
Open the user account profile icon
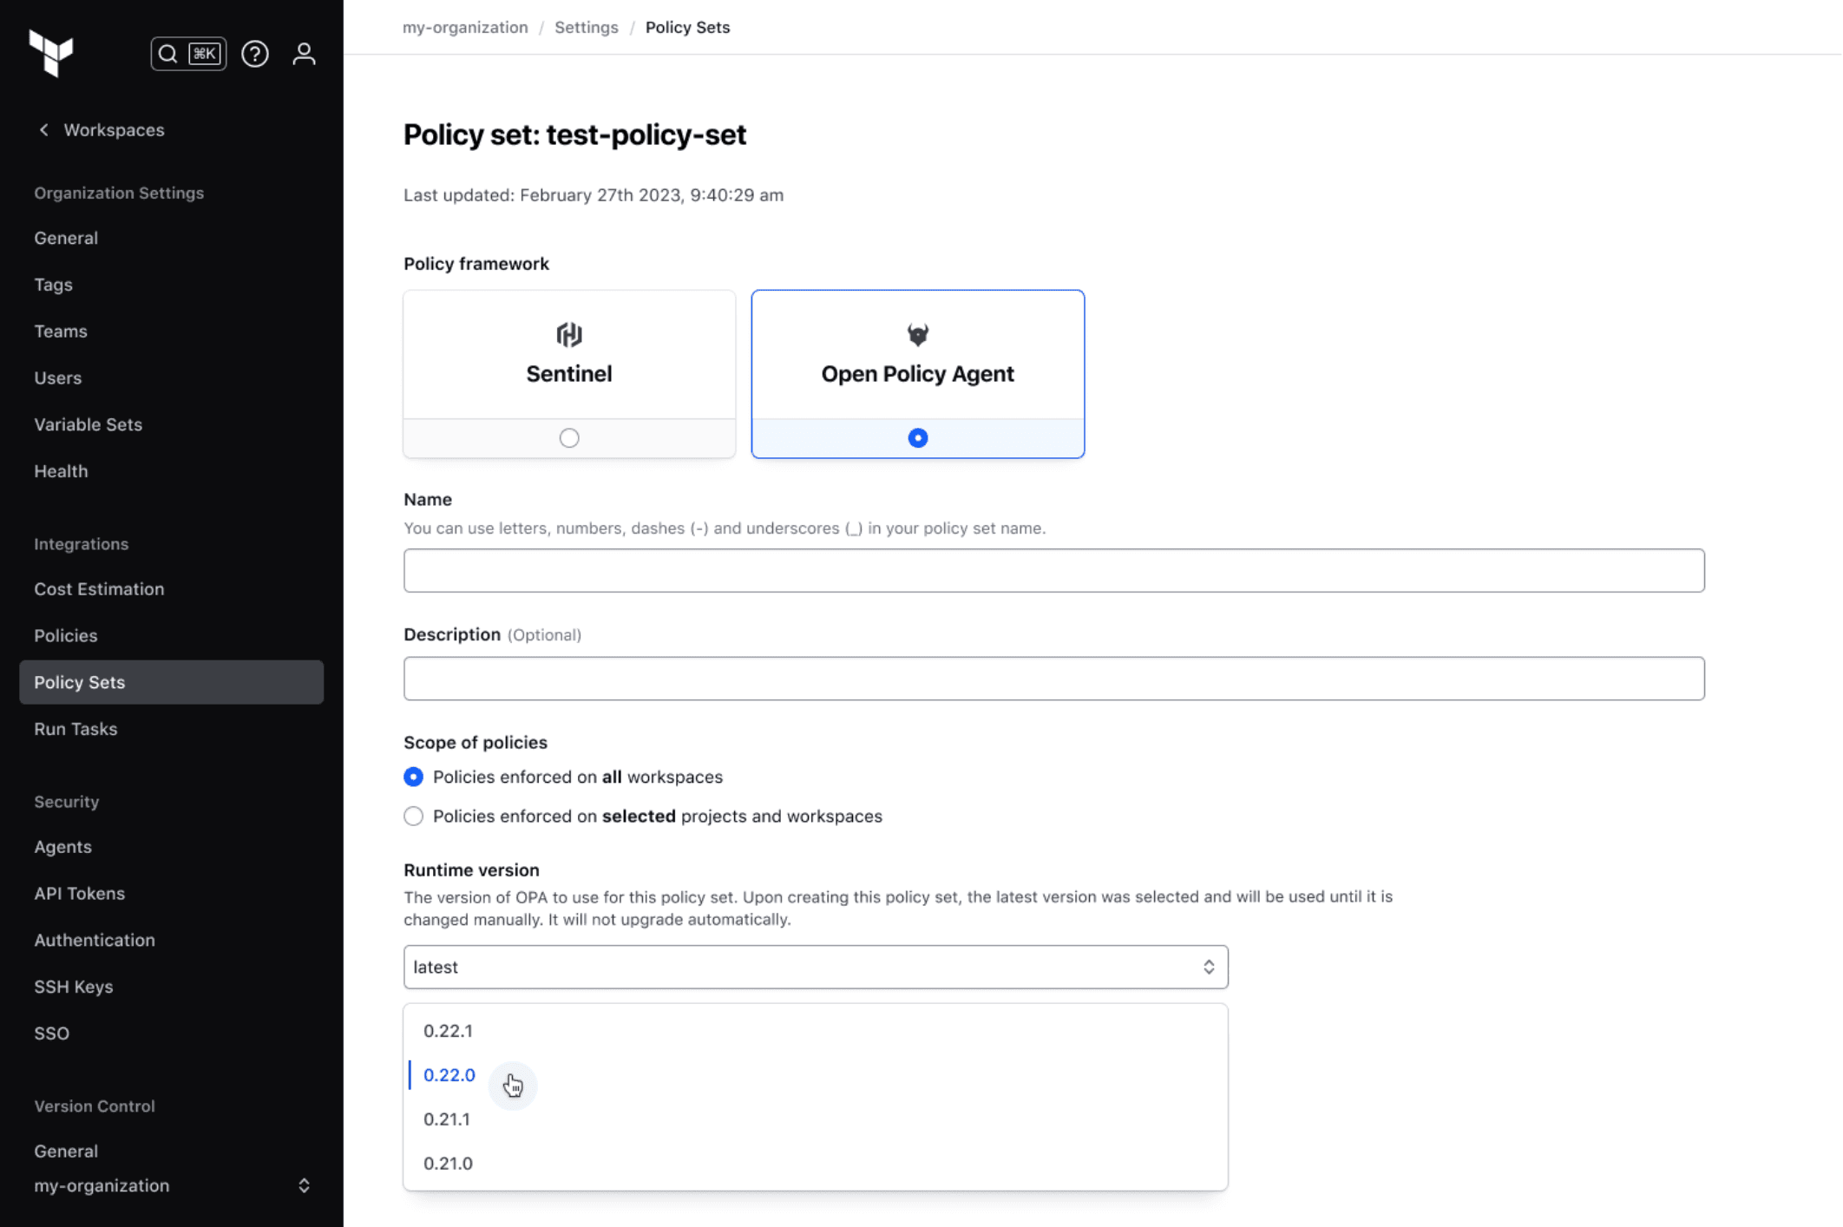point(304,54)
